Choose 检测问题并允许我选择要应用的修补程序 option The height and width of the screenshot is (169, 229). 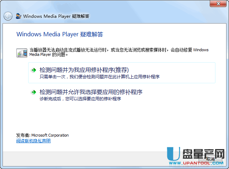point(91,92)
